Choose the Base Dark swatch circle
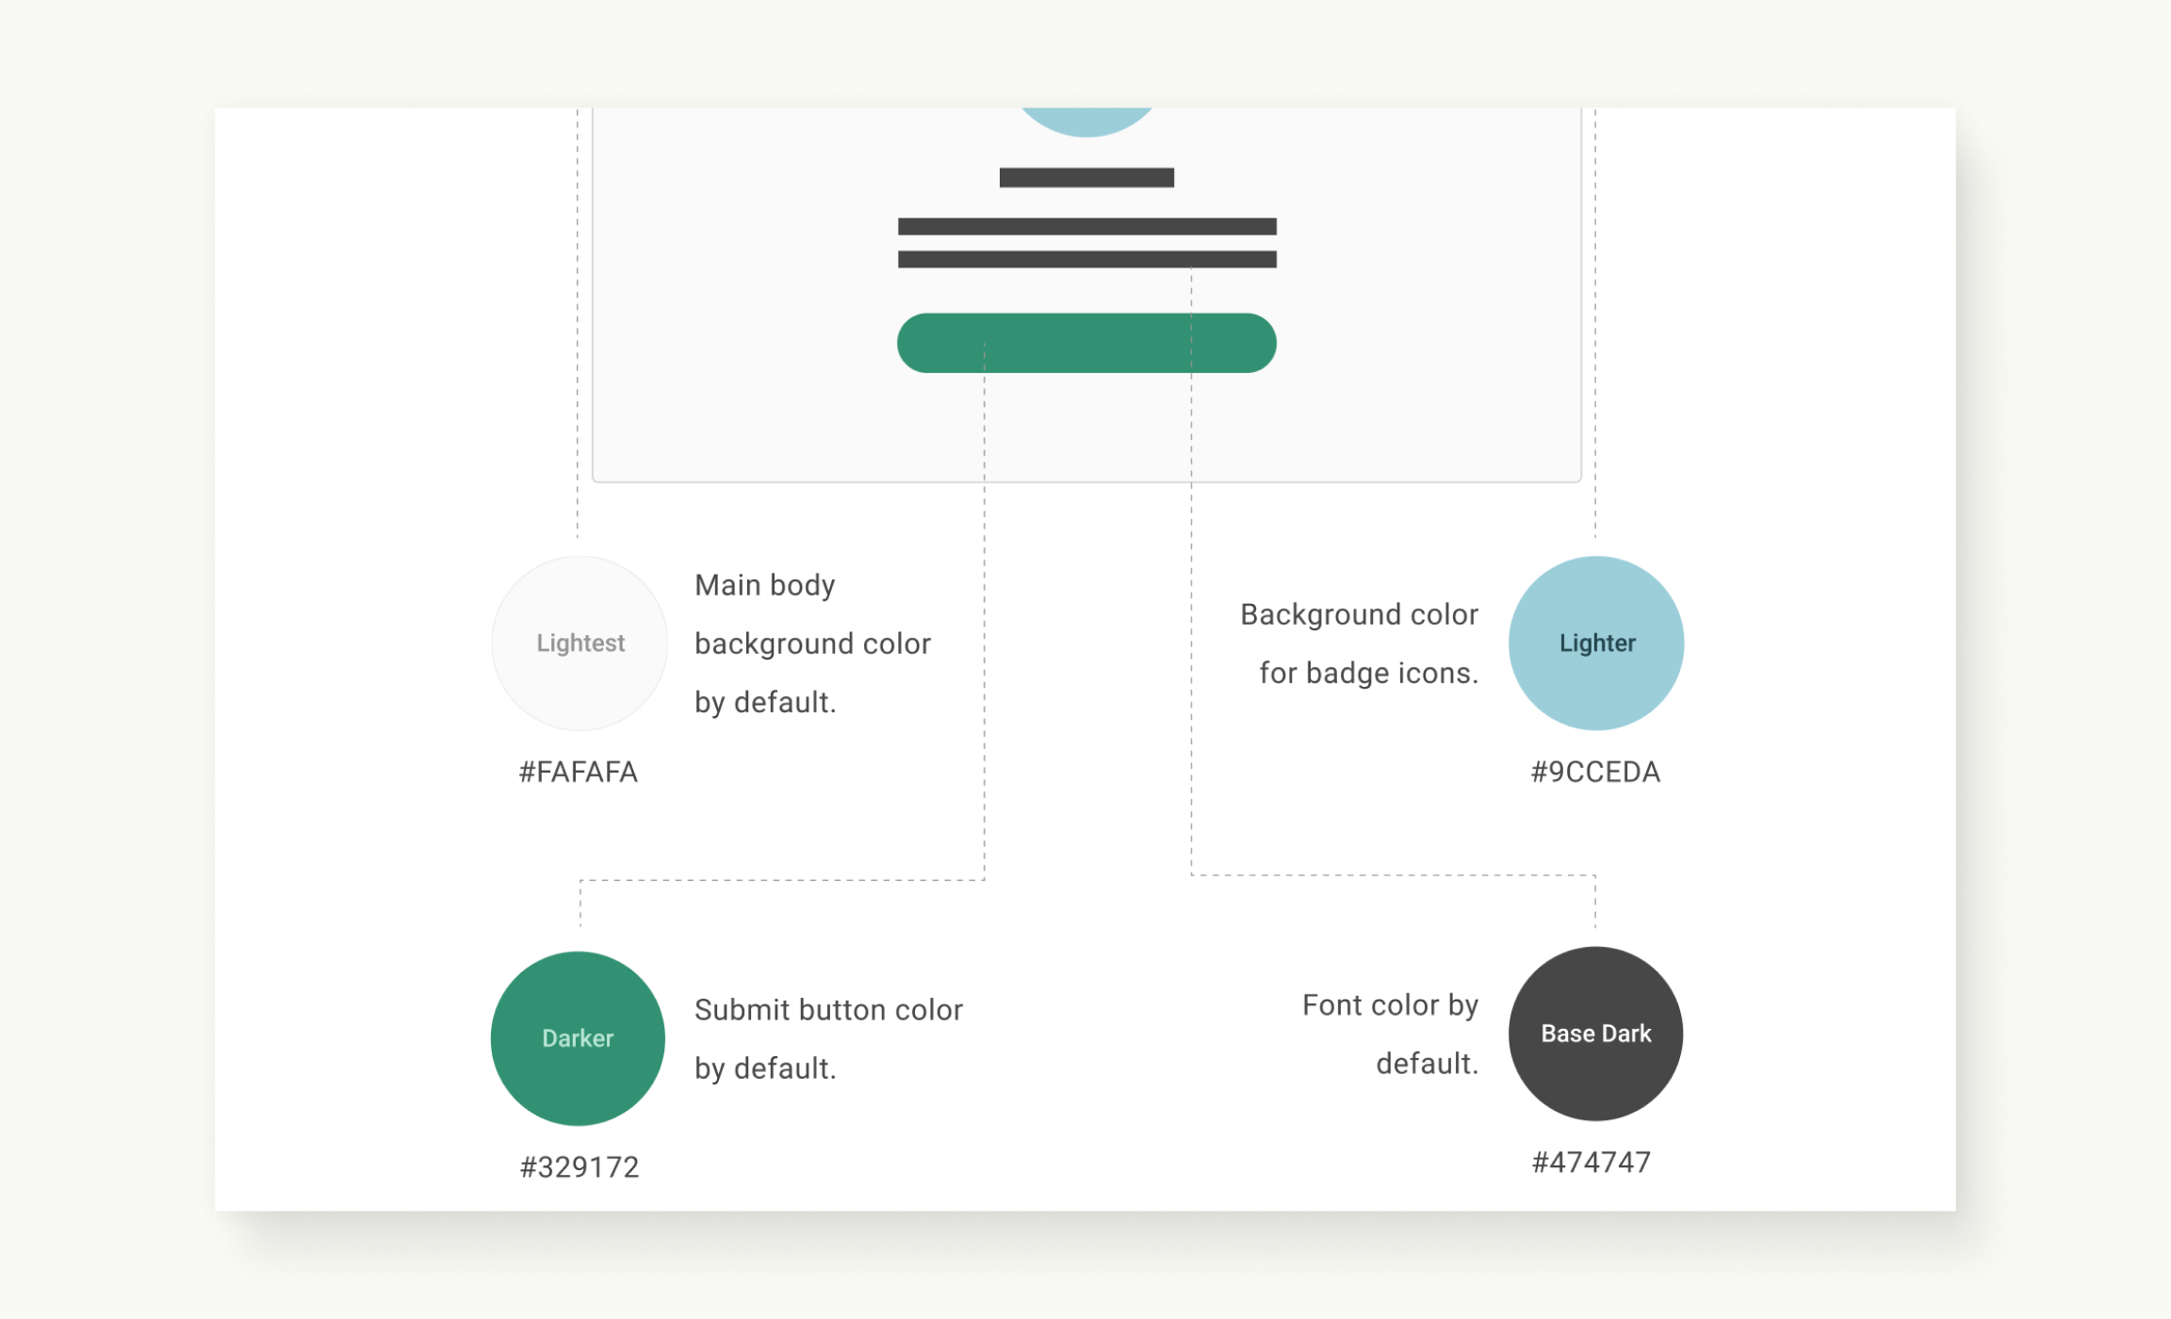This screenshot has height=1319, width=2171. [1596, 1034]
